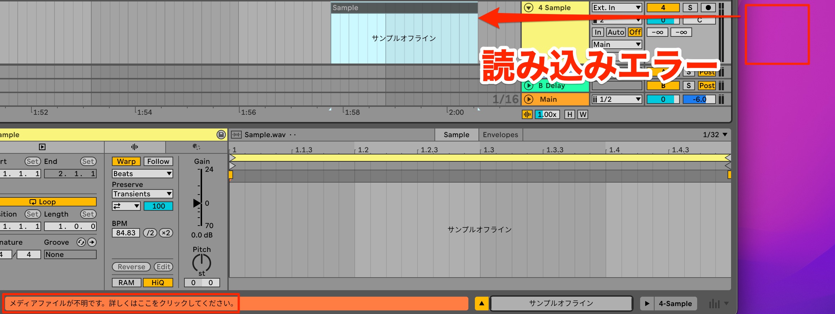Fold the 4 Sample track
Screen dimensions: 835x314
pyautogui.click(x=529, y=8)
